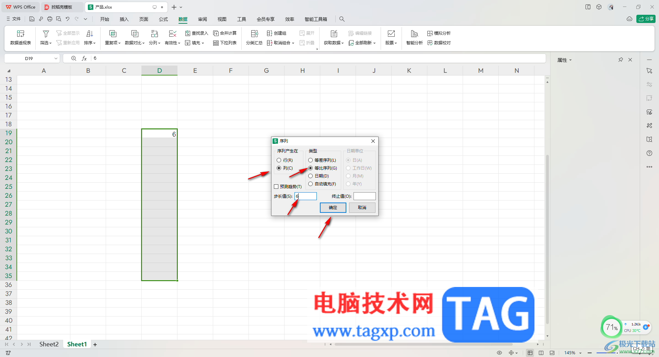Click the save icon in quick toolbar

32,19
